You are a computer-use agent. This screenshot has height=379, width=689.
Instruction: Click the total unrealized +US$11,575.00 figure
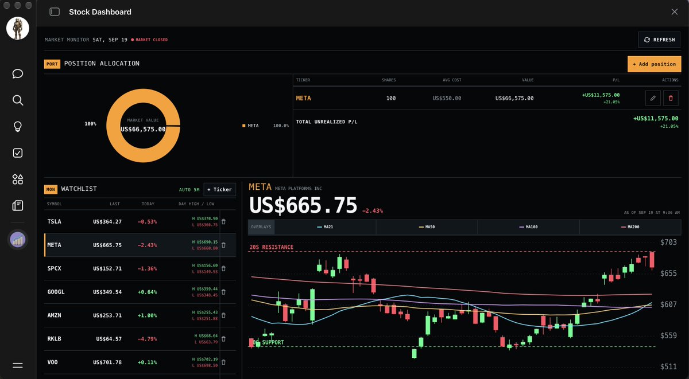(656, 118)
